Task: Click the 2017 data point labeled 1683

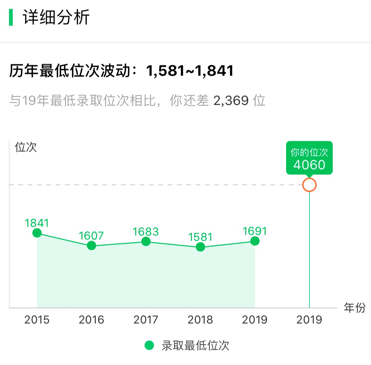Action: pyautogui.click(x=146, y=241)
